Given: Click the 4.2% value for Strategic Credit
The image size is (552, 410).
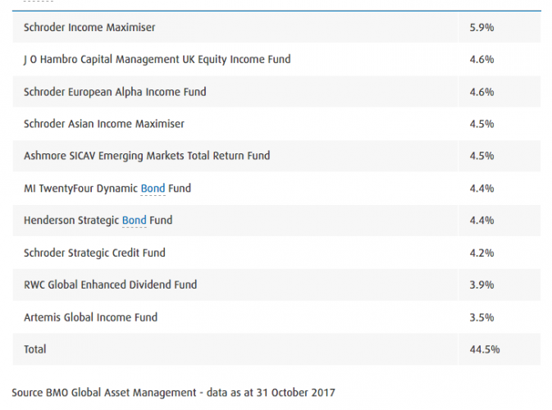Looking at the screenshot, I should click(481, 253).
